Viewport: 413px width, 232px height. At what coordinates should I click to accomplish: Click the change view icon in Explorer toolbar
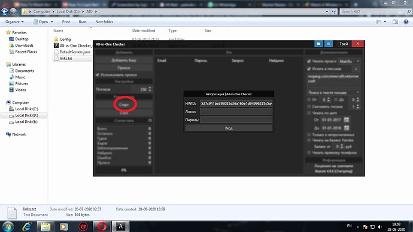click(x=378, y=22)
